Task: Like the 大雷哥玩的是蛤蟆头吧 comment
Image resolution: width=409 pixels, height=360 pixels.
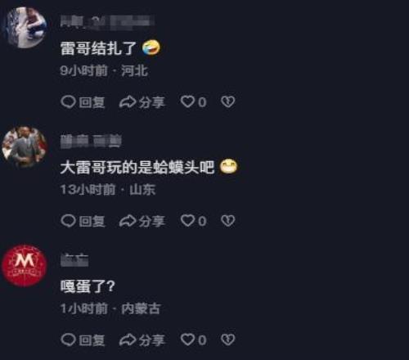Action: coord(194,221)
